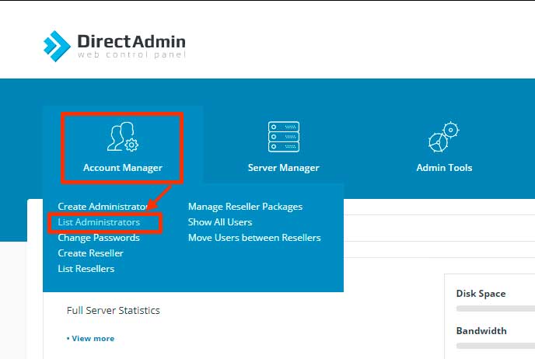The width and height of the screenshot is (535, 359).
Task: Select Create Administrator from the menu
Action: [102, 207]
